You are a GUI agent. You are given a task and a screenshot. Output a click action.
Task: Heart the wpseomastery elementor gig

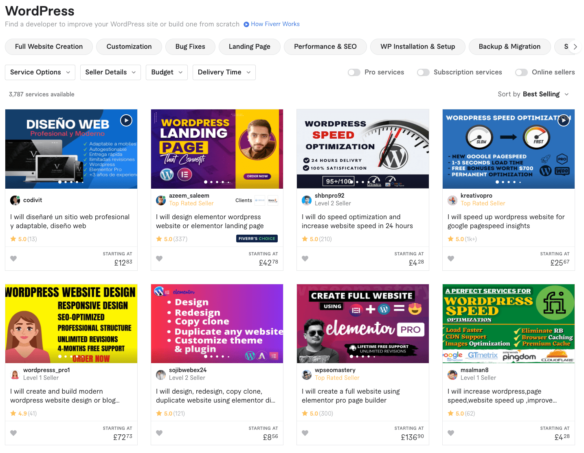tap(305, 433)
